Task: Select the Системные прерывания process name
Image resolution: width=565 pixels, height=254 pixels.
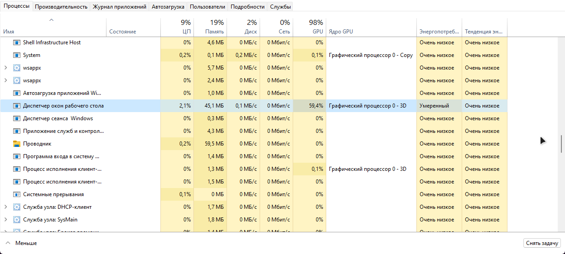Action: [53, 194]
